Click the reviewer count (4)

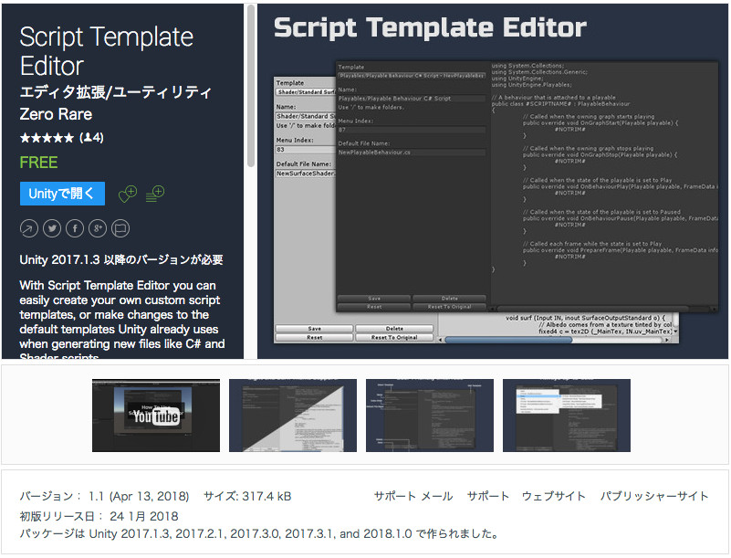[x=91, y=138]
